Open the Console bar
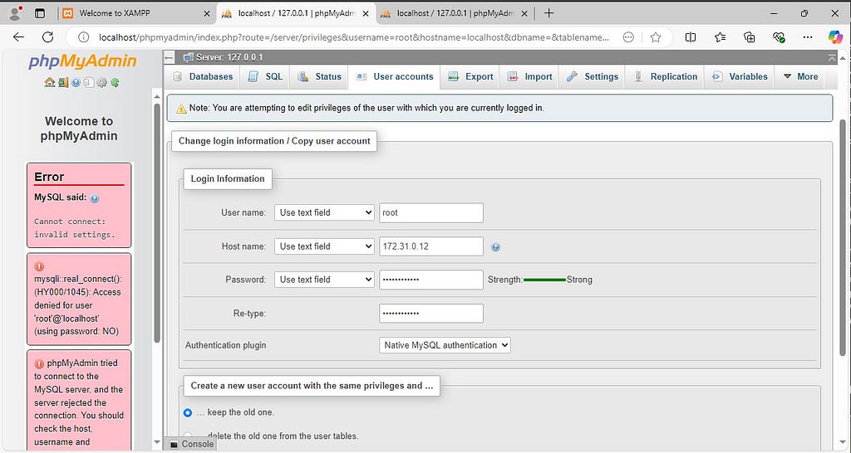 point(192,445)
